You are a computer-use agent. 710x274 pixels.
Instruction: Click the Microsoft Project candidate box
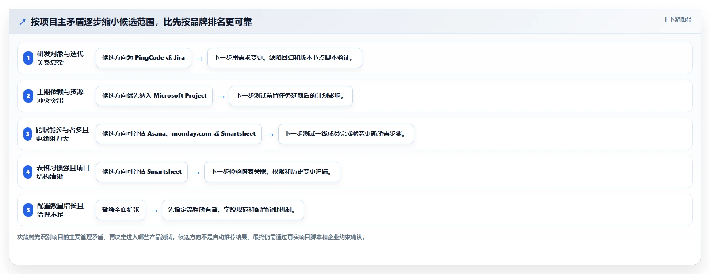click(154, 96)
